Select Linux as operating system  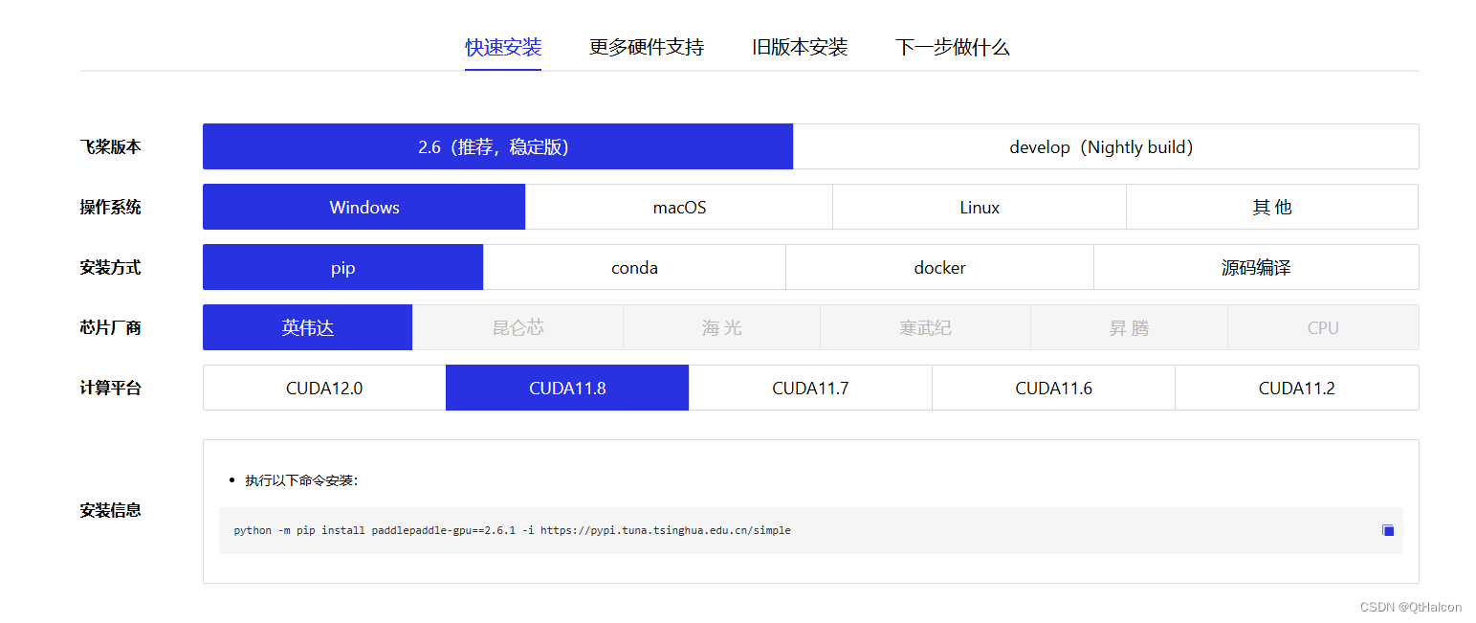980,207
